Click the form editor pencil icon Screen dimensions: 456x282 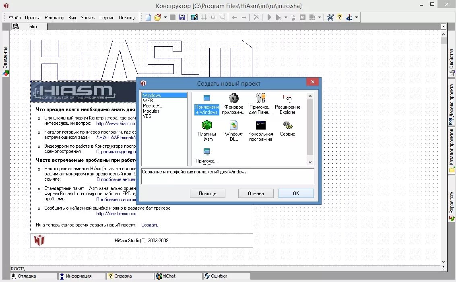pyautogui.click(x=194, y=17)
